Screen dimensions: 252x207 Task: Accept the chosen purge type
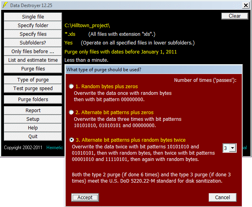pos(85,198)
